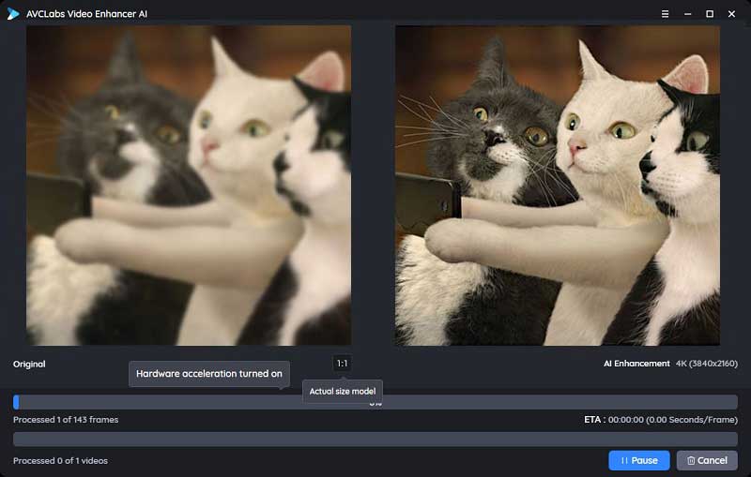The width and height of the screenshot is (751, 477).
Task: Open the hamburger menu in title bar
Action: point(665,14)
